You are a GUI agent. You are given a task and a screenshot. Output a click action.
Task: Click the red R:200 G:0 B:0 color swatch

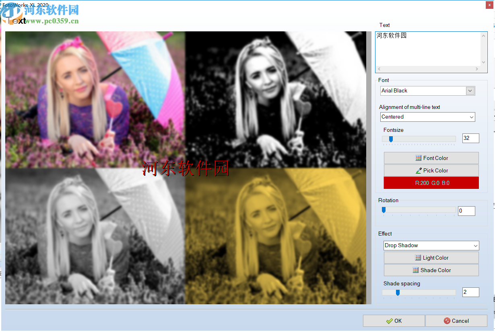pyautogui.click(x=431, y=183)
